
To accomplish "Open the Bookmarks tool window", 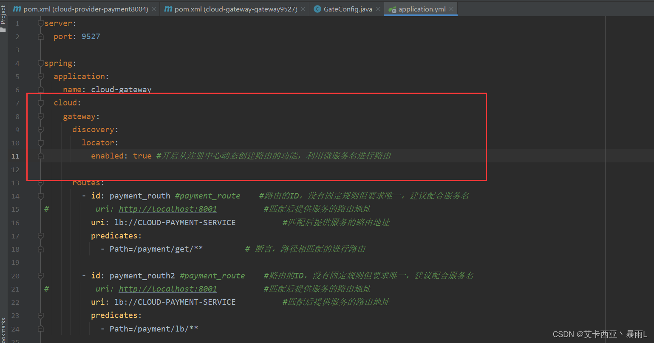I will click(3, 331).
